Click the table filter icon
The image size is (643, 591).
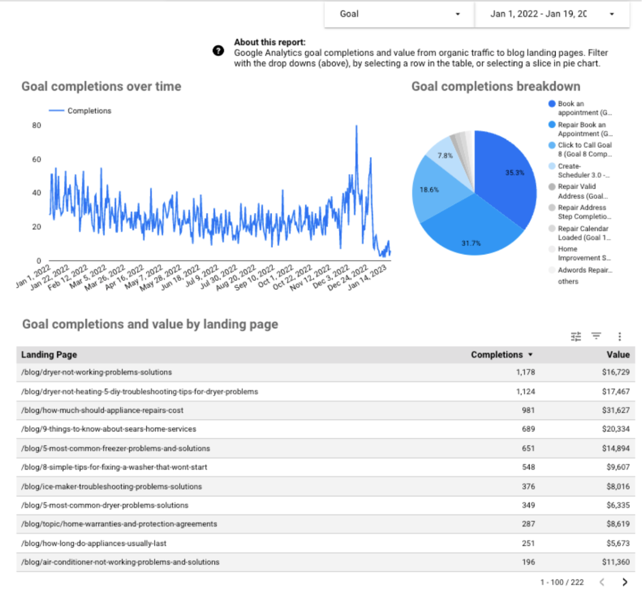tap(596, 336)
